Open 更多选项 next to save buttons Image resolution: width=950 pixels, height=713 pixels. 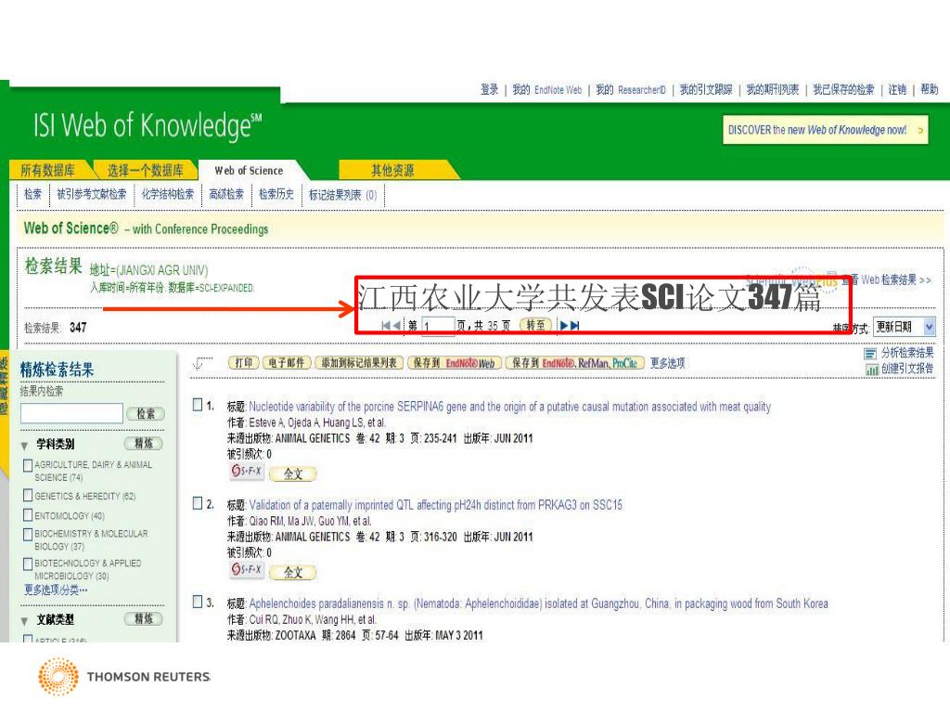coord(668,363)
